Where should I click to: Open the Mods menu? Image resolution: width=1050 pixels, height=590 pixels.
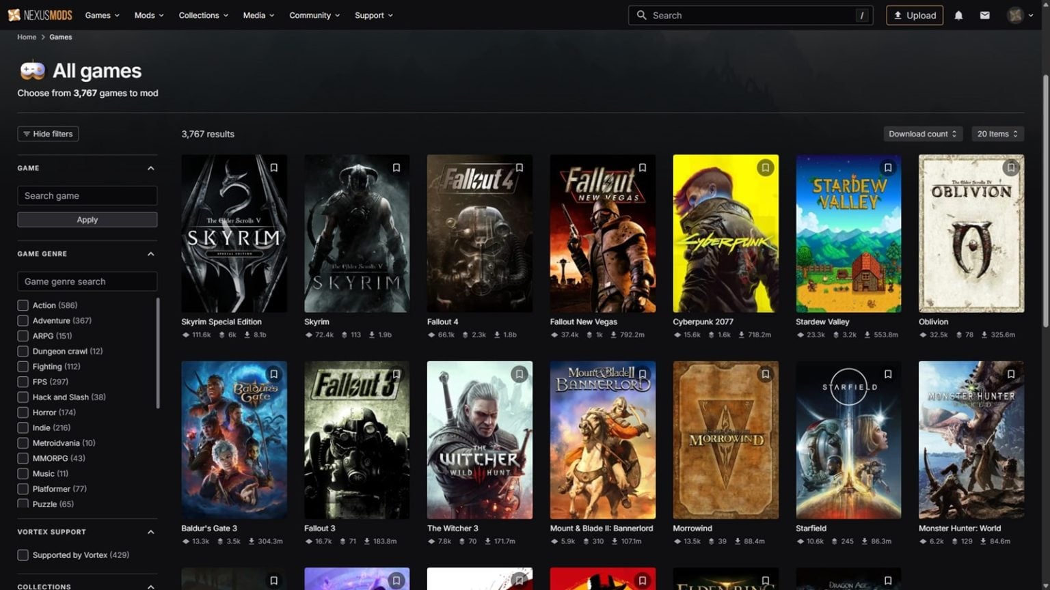coord(148,15)
